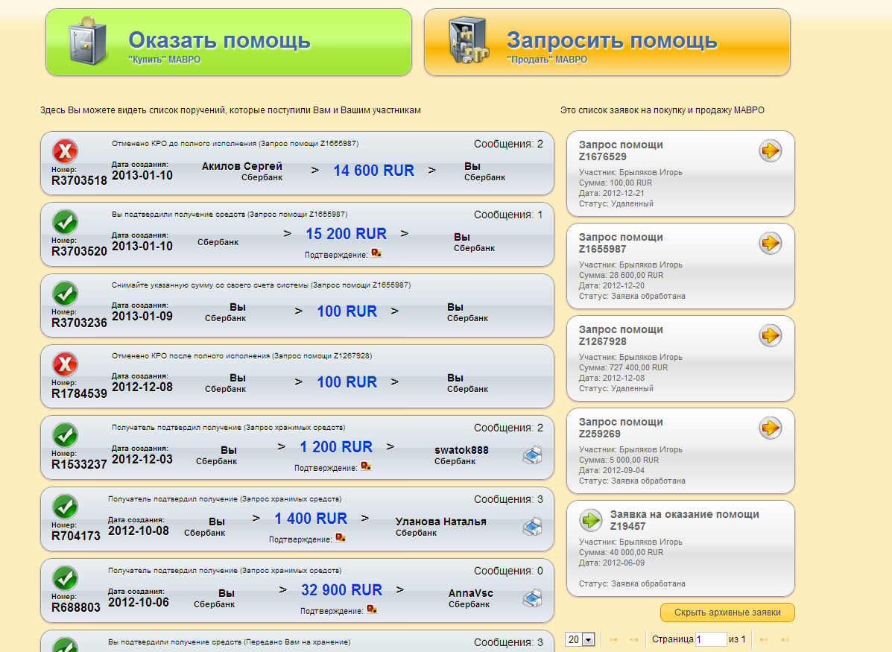Click amount '1 400 RUR'

311,519
